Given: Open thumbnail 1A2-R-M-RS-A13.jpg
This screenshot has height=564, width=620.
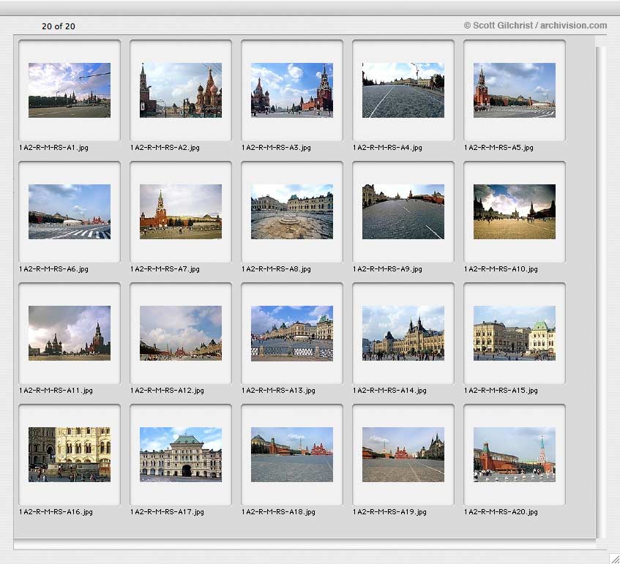Looking at the screenshot, I should coord(292,333).
